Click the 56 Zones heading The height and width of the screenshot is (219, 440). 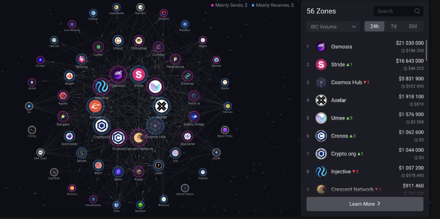321,11
